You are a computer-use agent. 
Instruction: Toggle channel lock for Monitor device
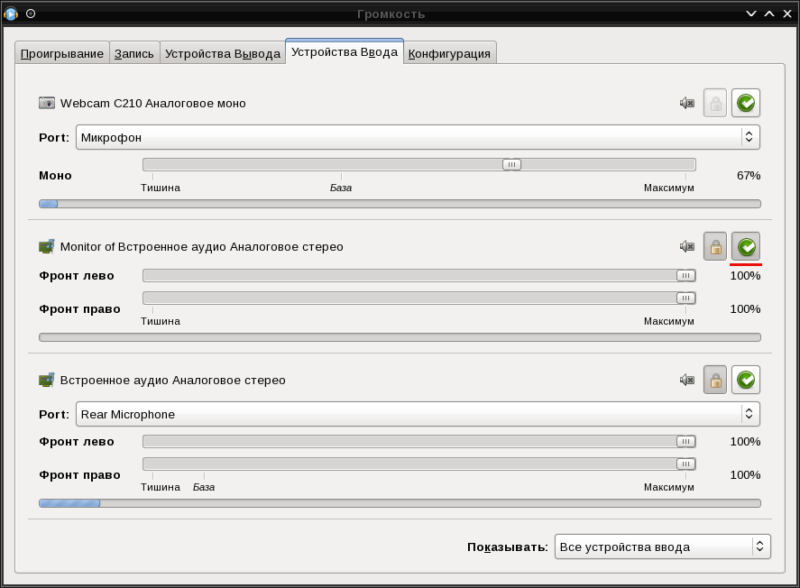pyautogui.click(x=715, y=247)
